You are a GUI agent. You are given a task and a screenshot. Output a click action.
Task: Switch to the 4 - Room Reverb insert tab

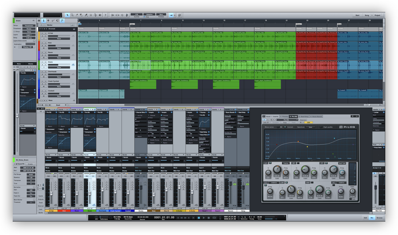(316, 116)
